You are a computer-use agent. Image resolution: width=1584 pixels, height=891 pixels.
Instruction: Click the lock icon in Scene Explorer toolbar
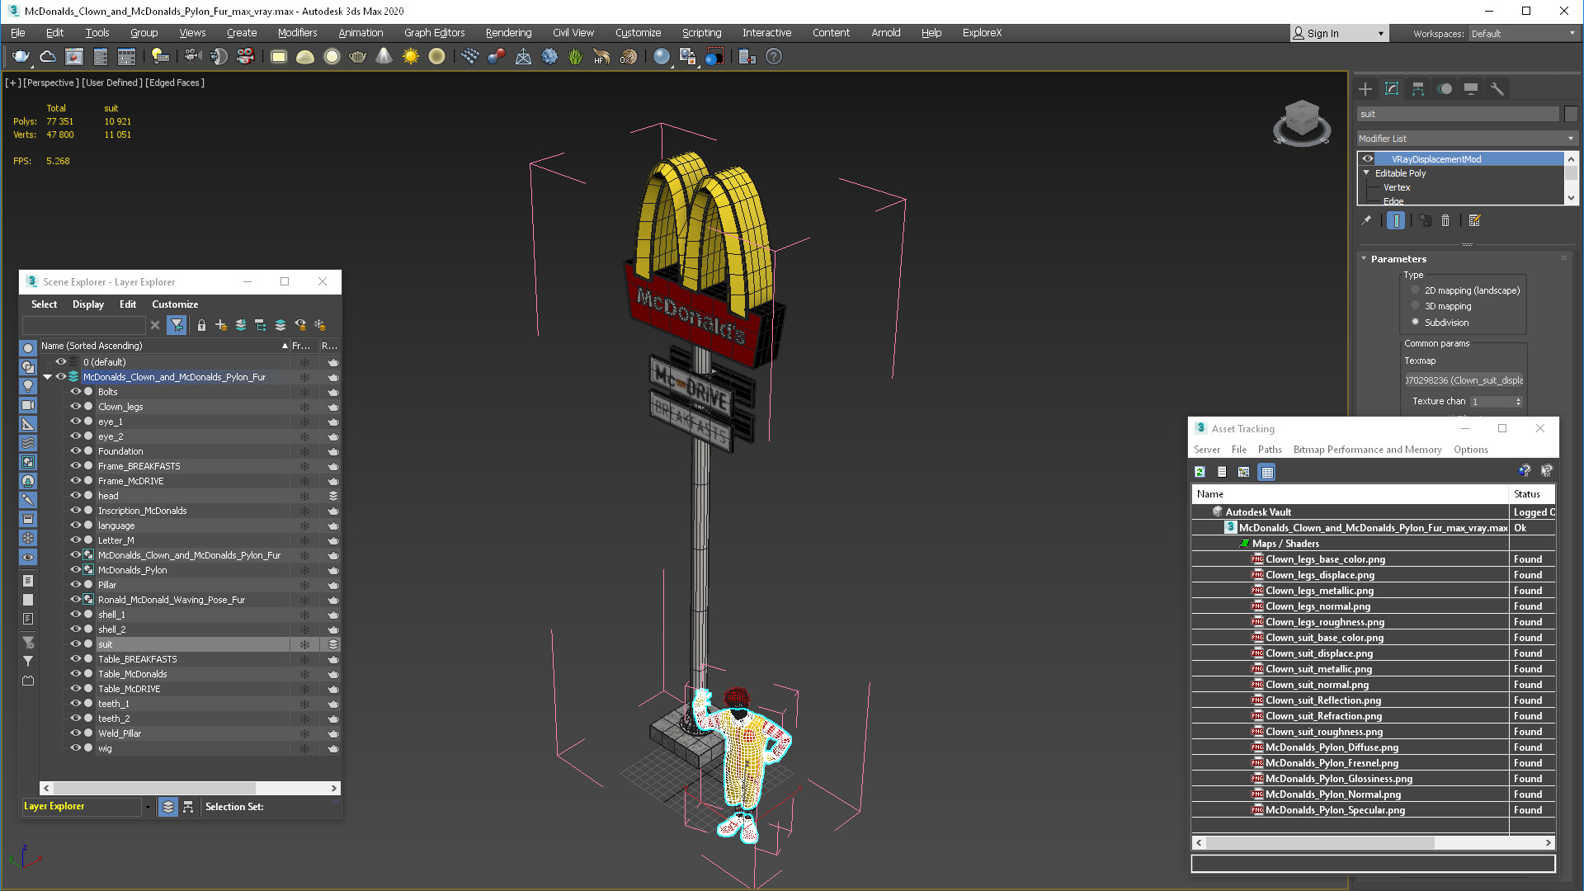(x=201, y=325)
